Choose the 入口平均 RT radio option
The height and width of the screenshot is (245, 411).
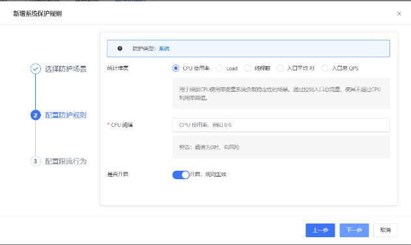coord(280,68)
